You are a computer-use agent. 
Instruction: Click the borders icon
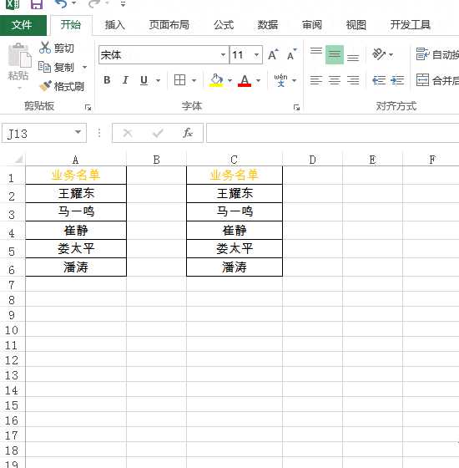pos(179,80)
